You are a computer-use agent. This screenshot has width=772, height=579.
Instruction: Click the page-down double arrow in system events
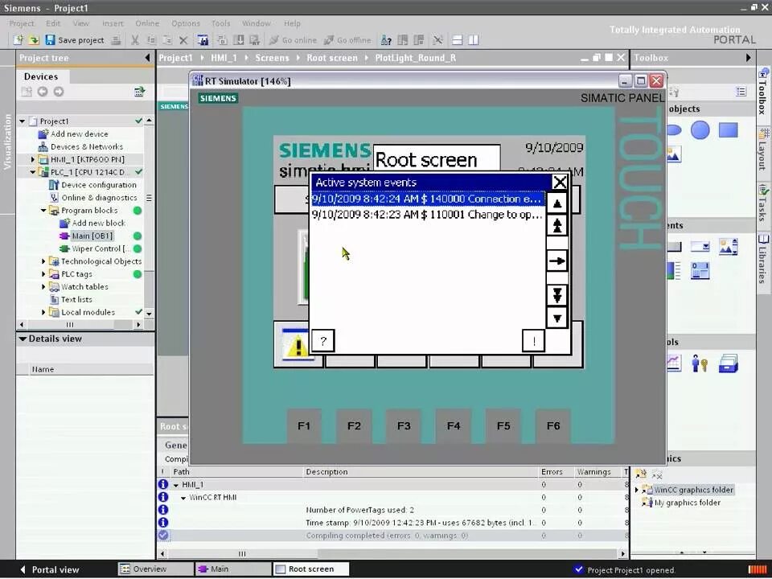pyautogui.click(x=556, y=295)
